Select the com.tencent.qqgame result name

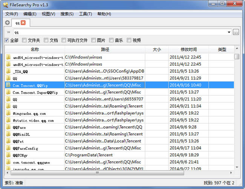tap(31, 162)
